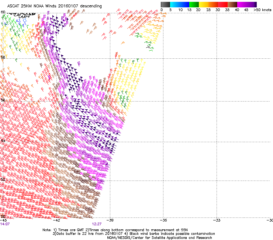The height and width of the screenshot is (240, 273).
Task: Click the gray 0-5 knots legend swatch
Action: point(165,4)
